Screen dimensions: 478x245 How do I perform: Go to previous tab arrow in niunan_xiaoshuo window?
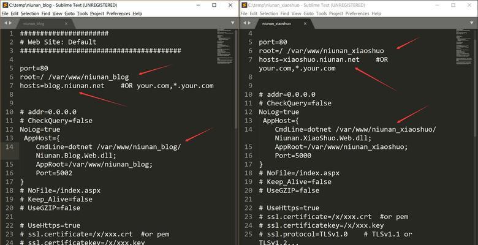(245, 23)
